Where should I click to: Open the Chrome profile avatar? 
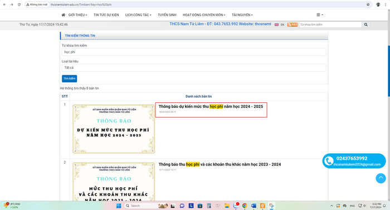pyautogui.click(x=378, y=4)
